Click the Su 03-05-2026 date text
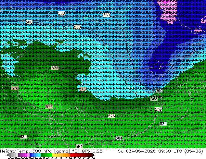Screen dimensions: 206x159 137,151
